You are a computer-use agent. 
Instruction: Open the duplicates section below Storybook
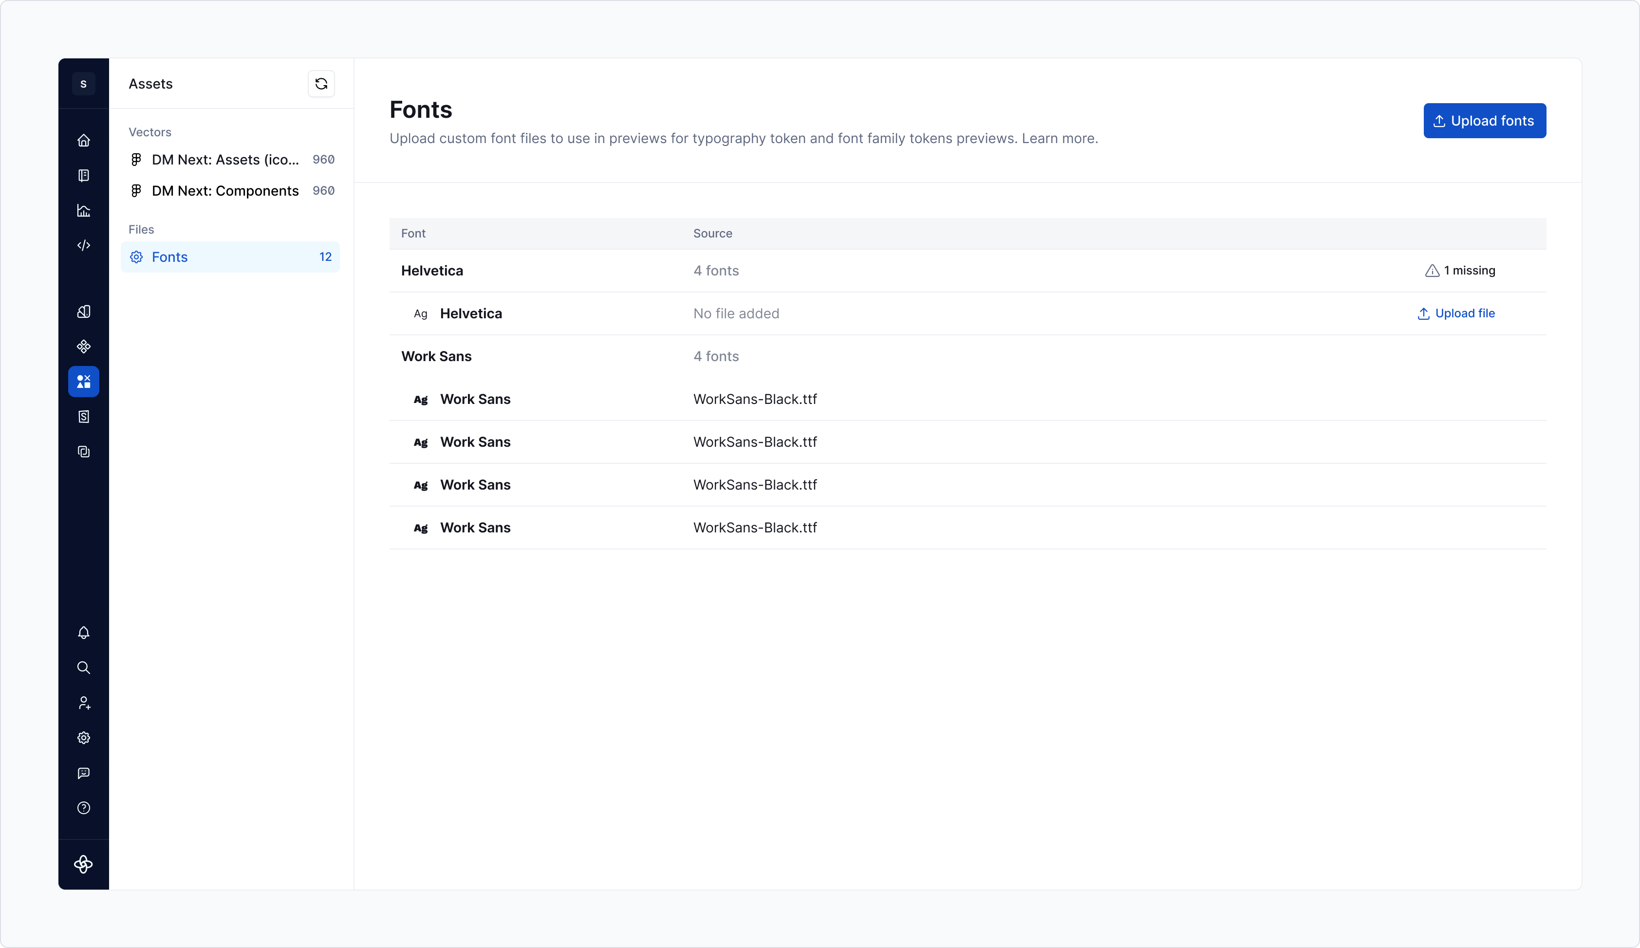(x=83, y=452)
